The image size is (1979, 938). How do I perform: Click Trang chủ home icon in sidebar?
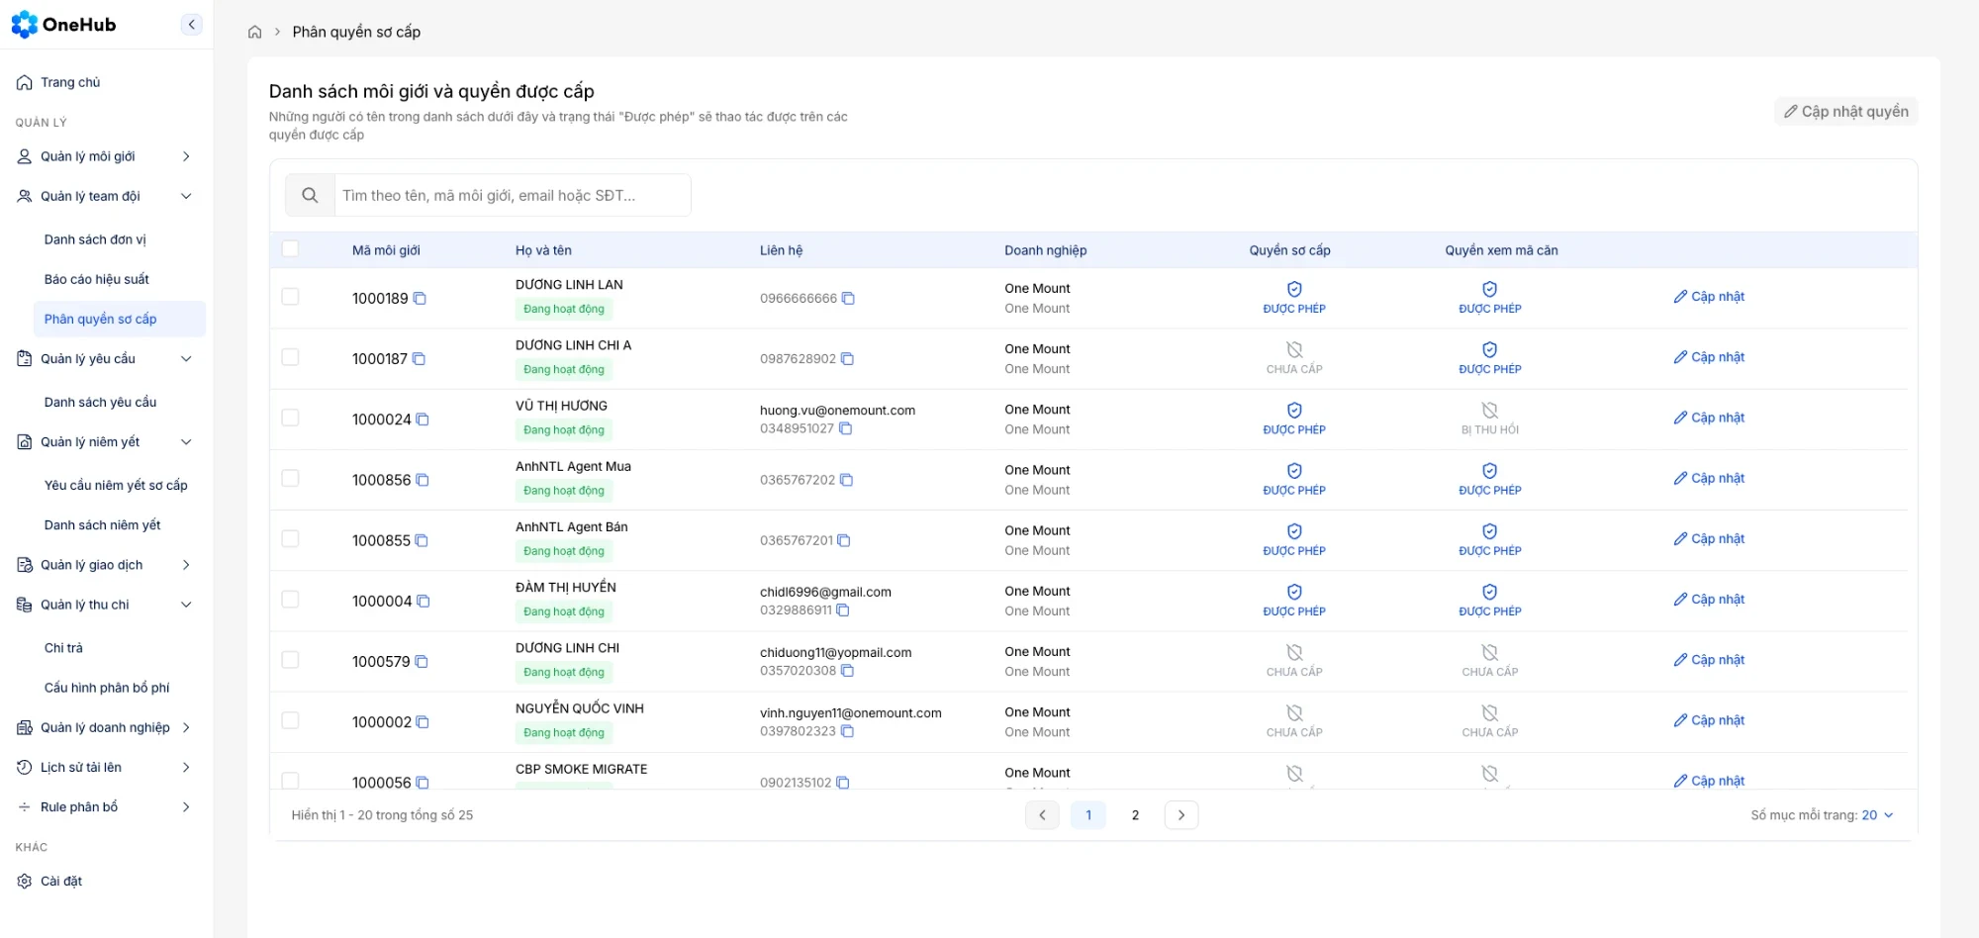[25, 82]
